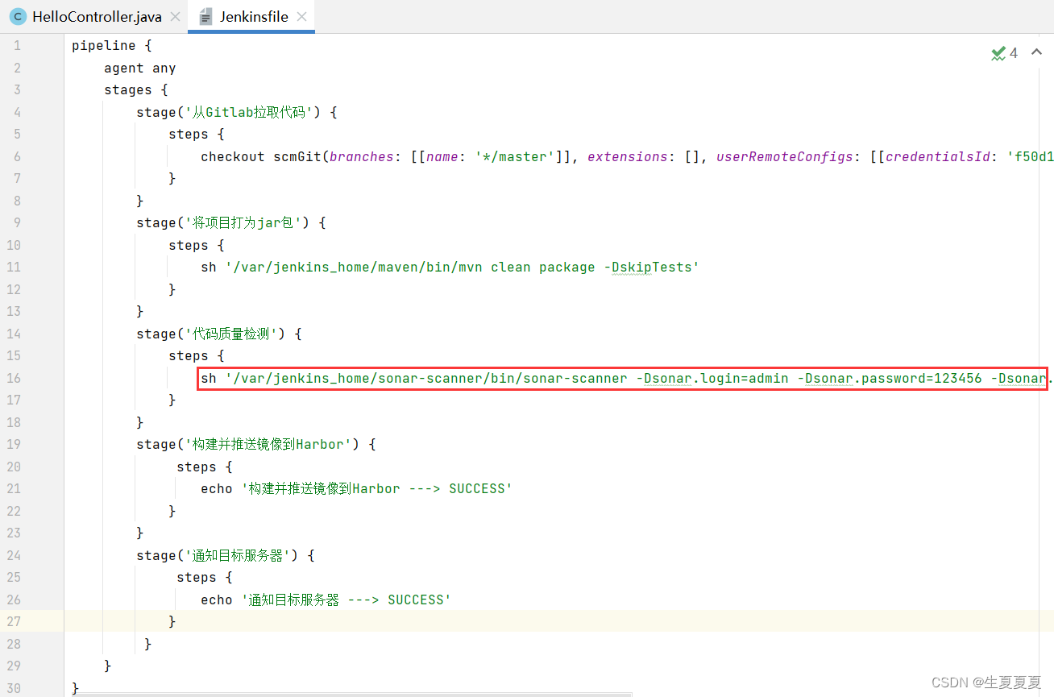Screen dimensions: 1054x697
Task: Click the stage '将项目打为jar包' declaration
Action: (x=231, y=223)
